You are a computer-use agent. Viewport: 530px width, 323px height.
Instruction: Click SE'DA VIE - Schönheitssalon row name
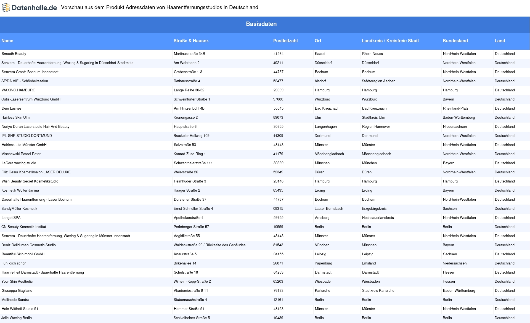25,81
